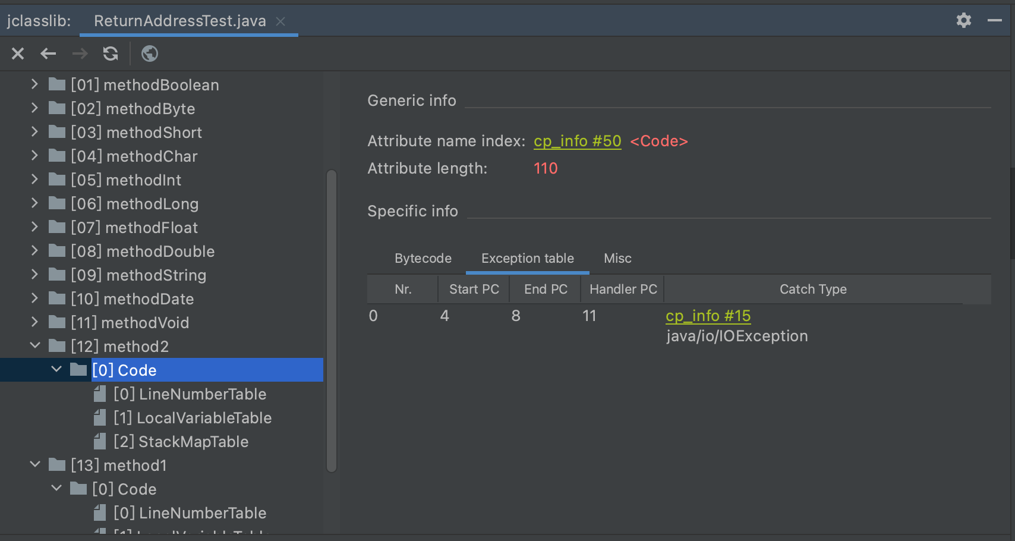The width and height of the screenshot is (1015, 541).
Task: Click the forward arrow navigation icon
Action: [x=80, y=54]
